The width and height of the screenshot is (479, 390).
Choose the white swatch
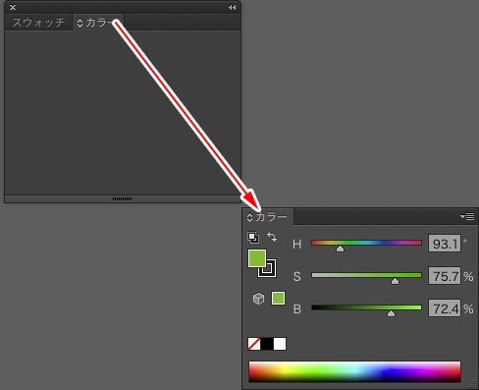pos(280,344)
